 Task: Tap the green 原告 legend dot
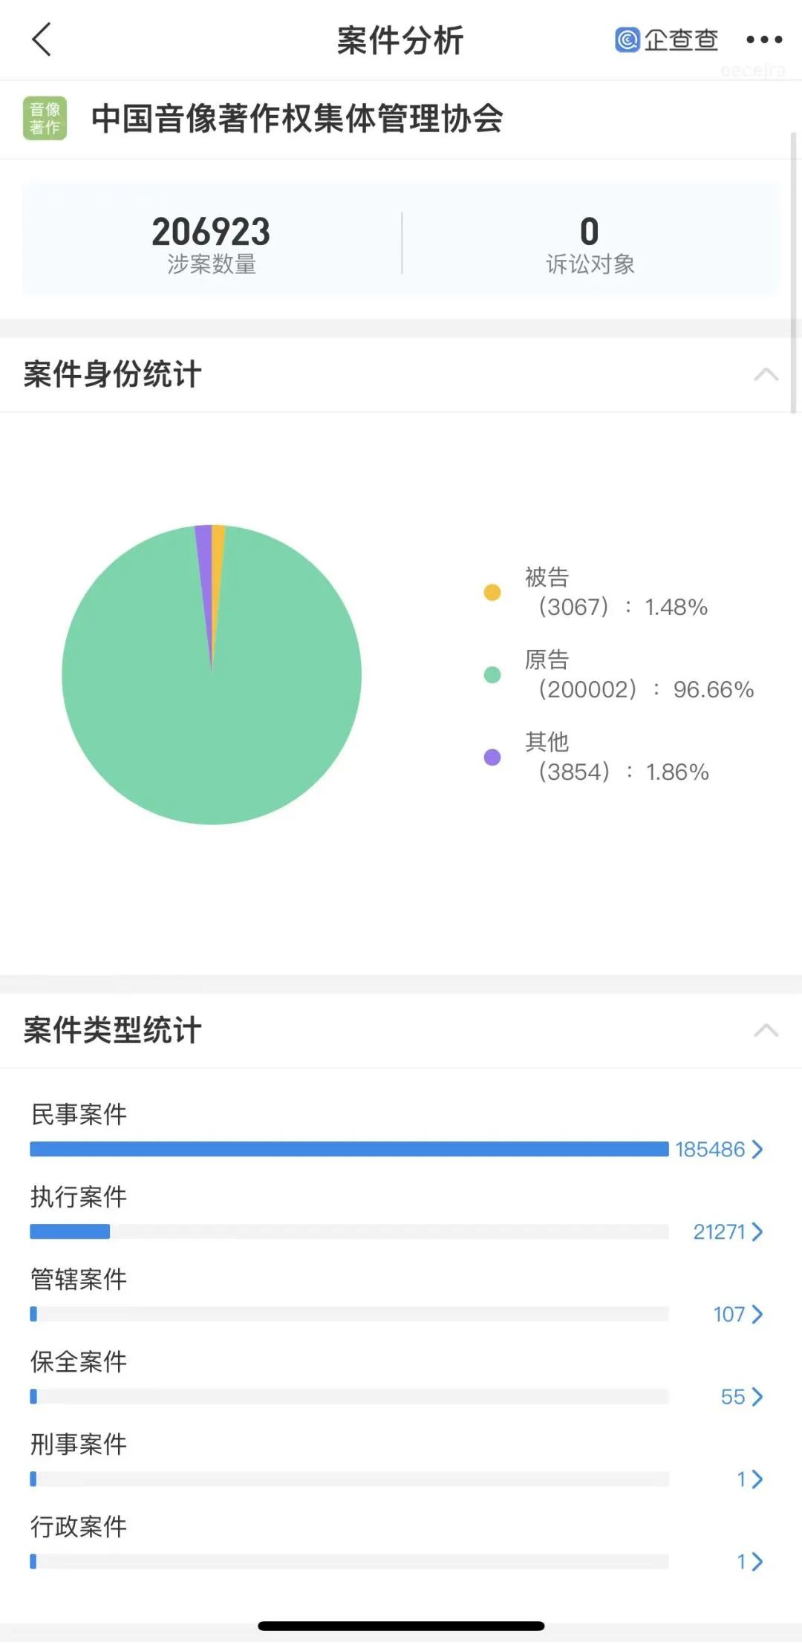(x=492, y=674)
